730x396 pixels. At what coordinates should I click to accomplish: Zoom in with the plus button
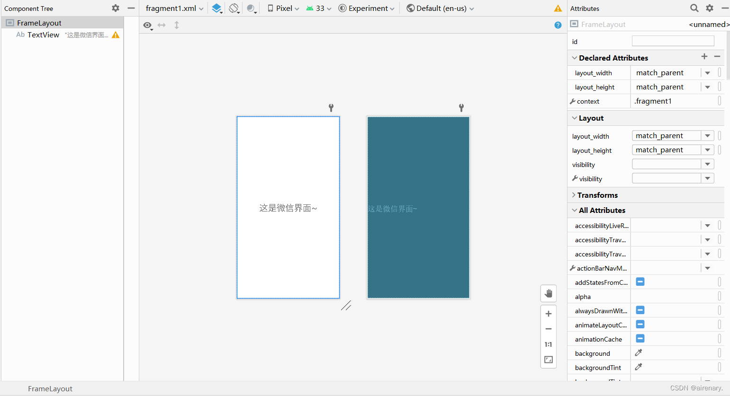[549, 314]
